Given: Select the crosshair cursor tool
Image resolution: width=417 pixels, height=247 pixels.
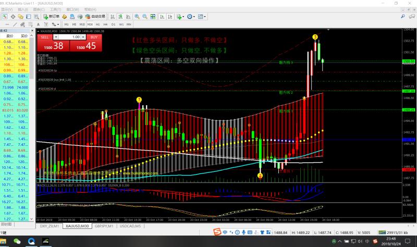Looking at the screenshot, I should click(x=13, y=17).
